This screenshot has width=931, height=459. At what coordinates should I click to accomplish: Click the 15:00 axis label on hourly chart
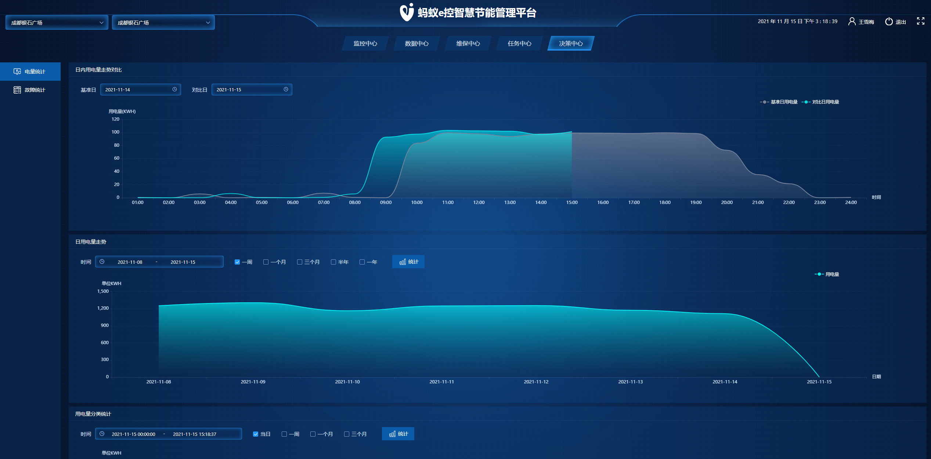(572, 203)
